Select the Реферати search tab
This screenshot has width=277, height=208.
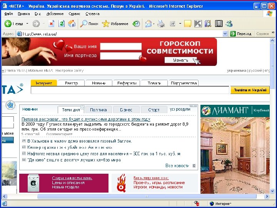point(127,83)
